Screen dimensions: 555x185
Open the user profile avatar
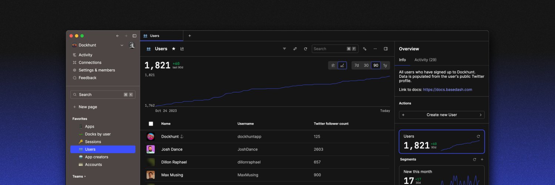[132, 45]
